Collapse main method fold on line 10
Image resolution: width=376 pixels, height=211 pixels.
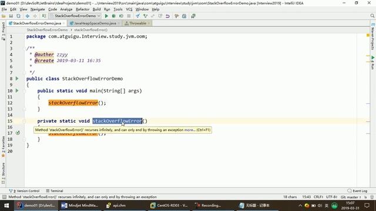(x=24, y=91)
